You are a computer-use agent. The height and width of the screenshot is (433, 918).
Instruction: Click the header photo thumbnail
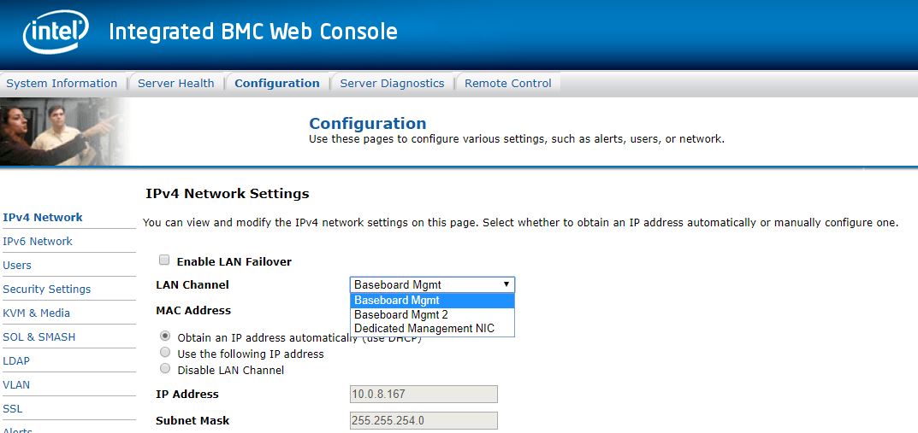click(x=64, y=132)
